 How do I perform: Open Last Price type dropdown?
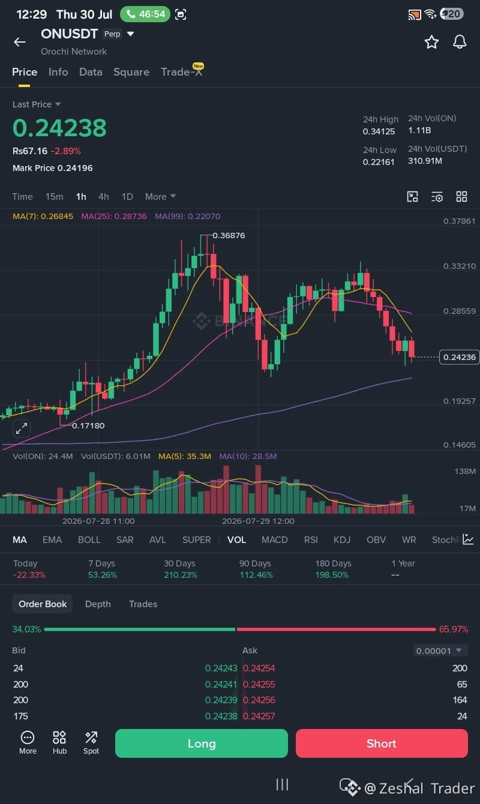tap(37, 104)
